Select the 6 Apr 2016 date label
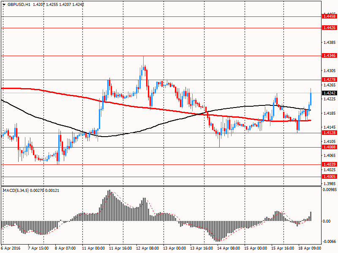The image size is (338, 253). point(11,248)
